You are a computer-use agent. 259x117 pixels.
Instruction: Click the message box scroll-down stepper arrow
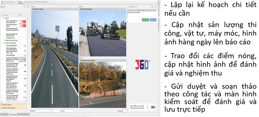147,108
